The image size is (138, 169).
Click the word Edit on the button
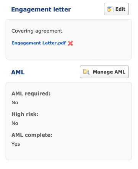[x=120, y=9]
